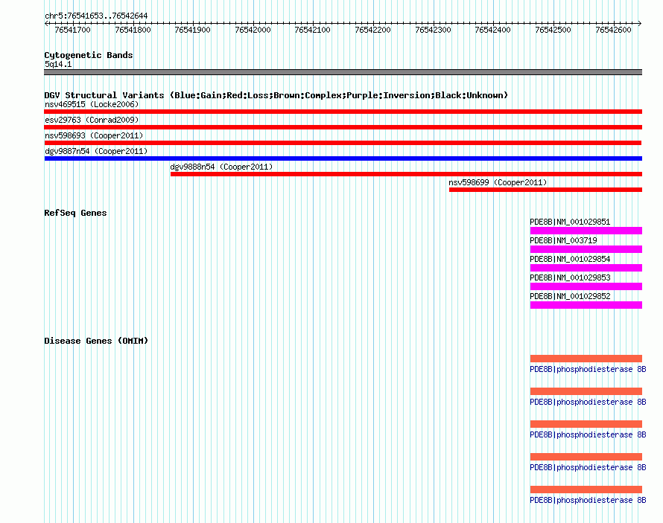Click the right arrowhead of the coordinate ruler
The width and height of the screenshot is (663, 523).
pyautogui.click(x=640, y=23)
